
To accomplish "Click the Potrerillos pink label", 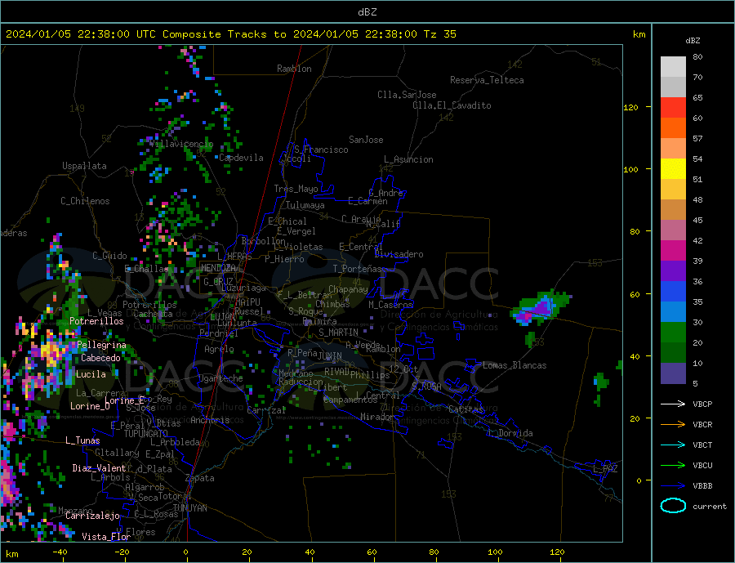I will click(x=96, y=321).
